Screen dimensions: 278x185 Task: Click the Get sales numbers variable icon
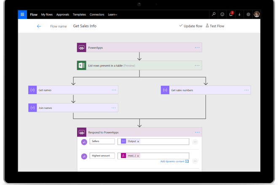165,90
